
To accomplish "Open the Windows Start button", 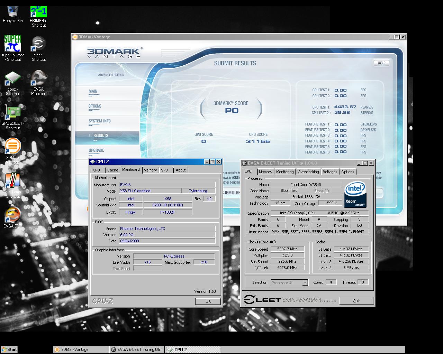I will [9, 349].
